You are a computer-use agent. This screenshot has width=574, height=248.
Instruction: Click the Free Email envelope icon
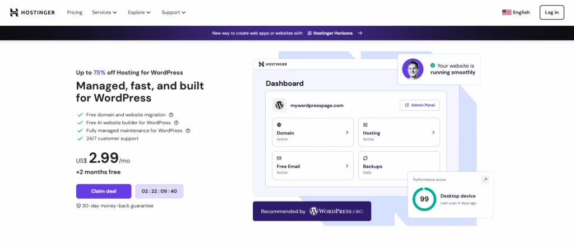tap(279, 158)
